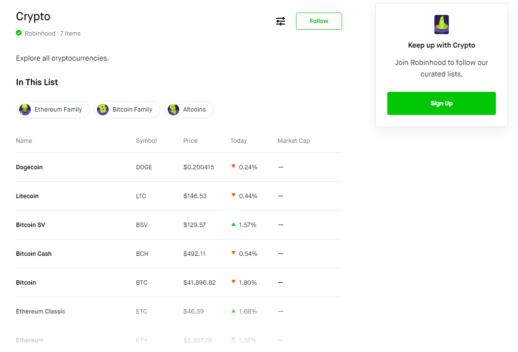Screen dimensions: 518x352
Task: Open the Ethereum Classic row
Action: (179, 311)
